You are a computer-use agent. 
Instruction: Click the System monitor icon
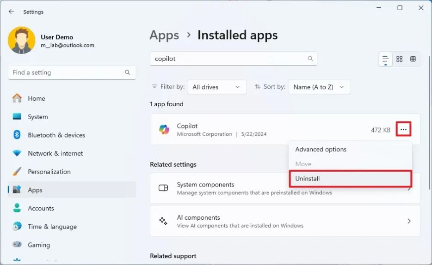(x=17, y=116)
